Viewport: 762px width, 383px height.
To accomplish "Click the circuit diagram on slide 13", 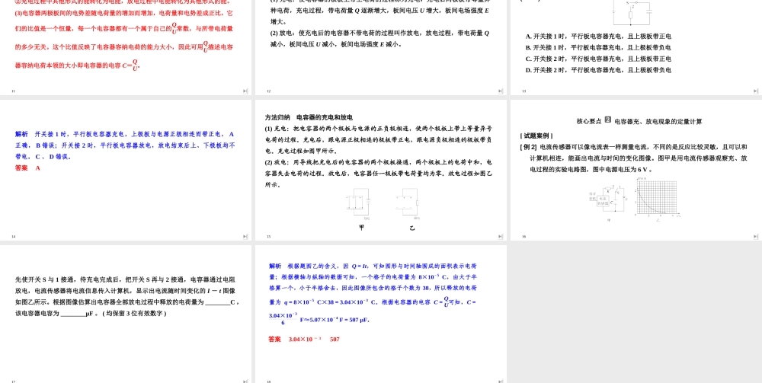I will pyautogui.click(x=632, y=11).
